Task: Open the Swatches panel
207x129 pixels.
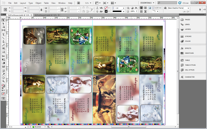Action: pos(189,53)
